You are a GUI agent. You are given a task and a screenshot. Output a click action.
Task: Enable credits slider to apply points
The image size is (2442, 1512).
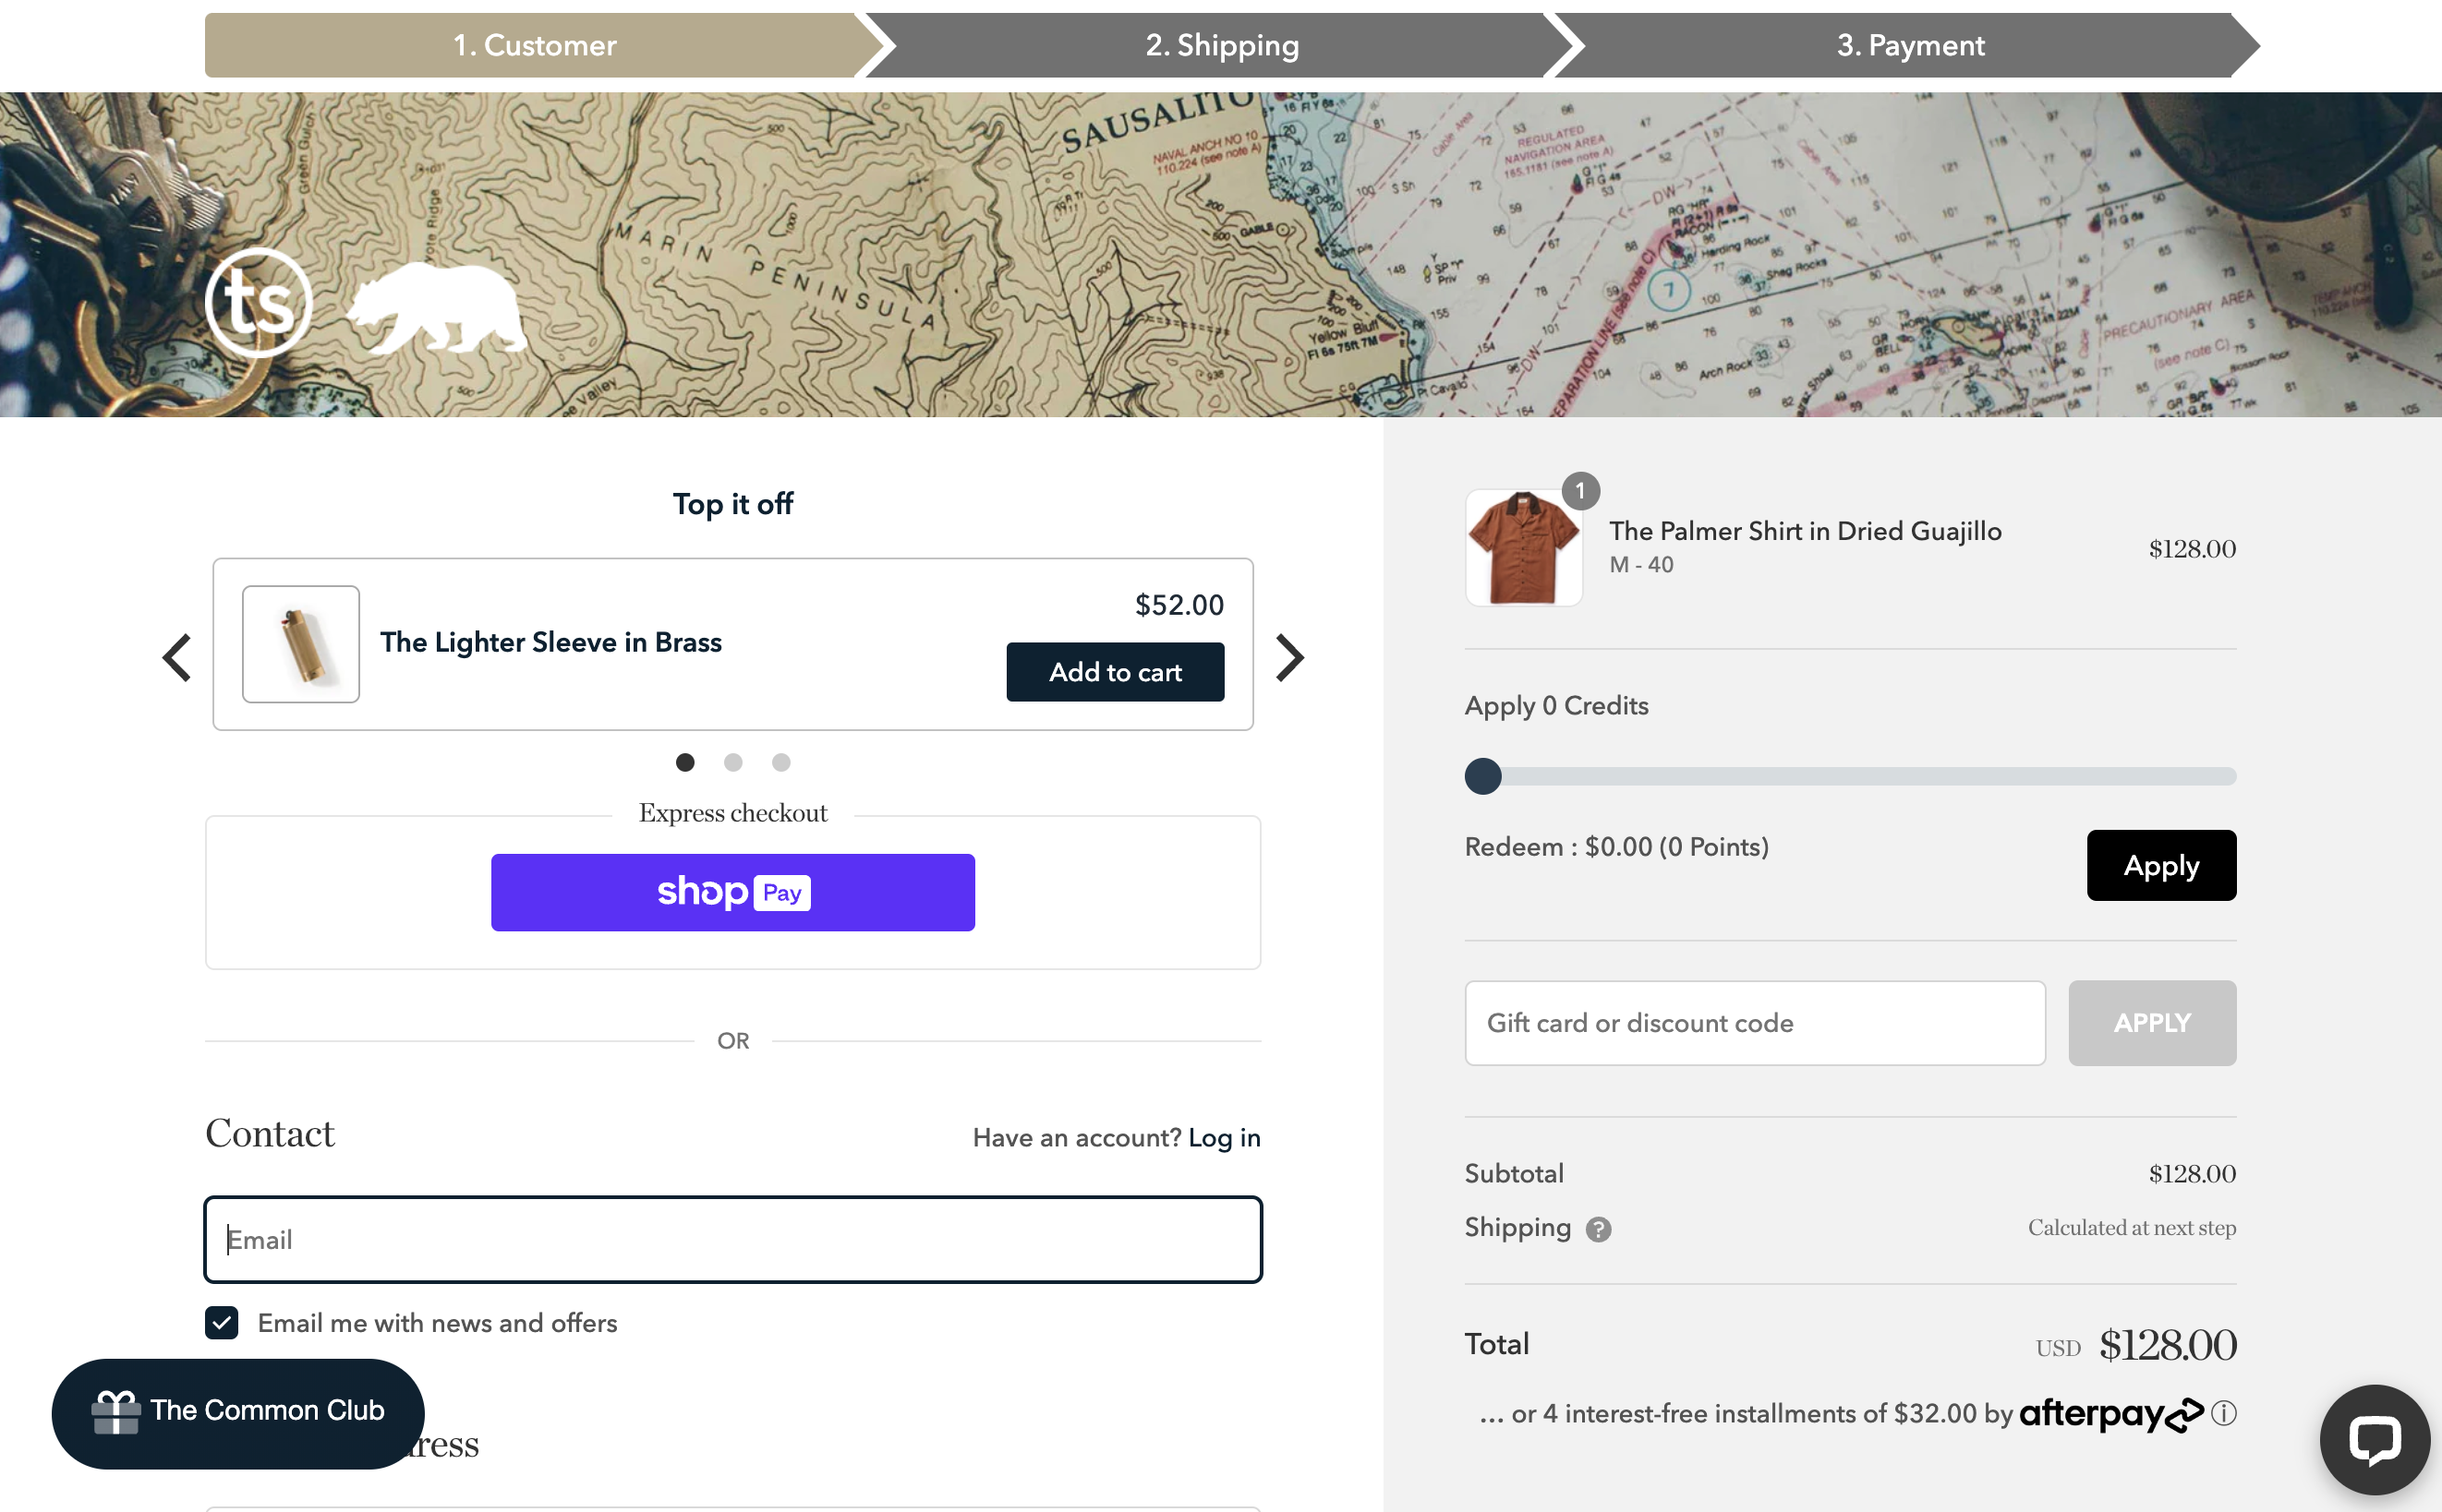(x=1484, y=774)
